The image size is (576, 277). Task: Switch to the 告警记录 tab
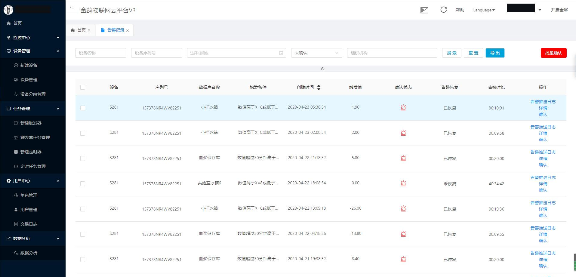tap(115, 30)
